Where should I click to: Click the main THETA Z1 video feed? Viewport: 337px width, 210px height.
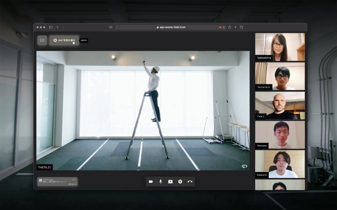pyautogui.click(x=143, y=110)
